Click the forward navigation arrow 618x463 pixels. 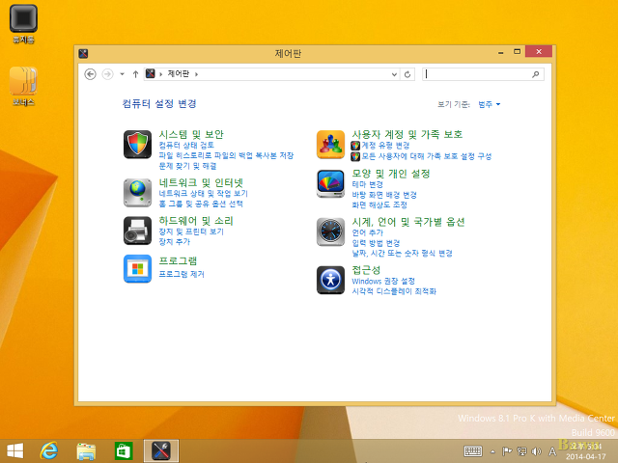point(107,74)
